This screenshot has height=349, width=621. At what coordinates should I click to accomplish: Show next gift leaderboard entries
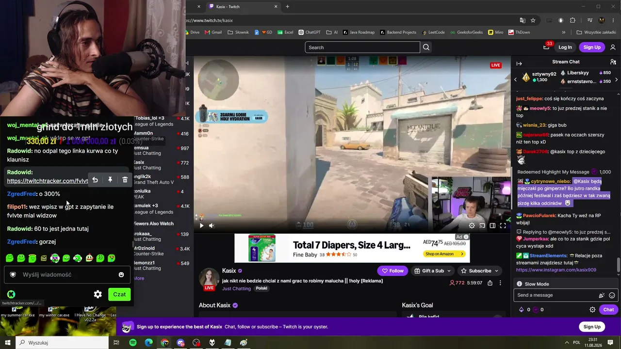click(616, 79)
